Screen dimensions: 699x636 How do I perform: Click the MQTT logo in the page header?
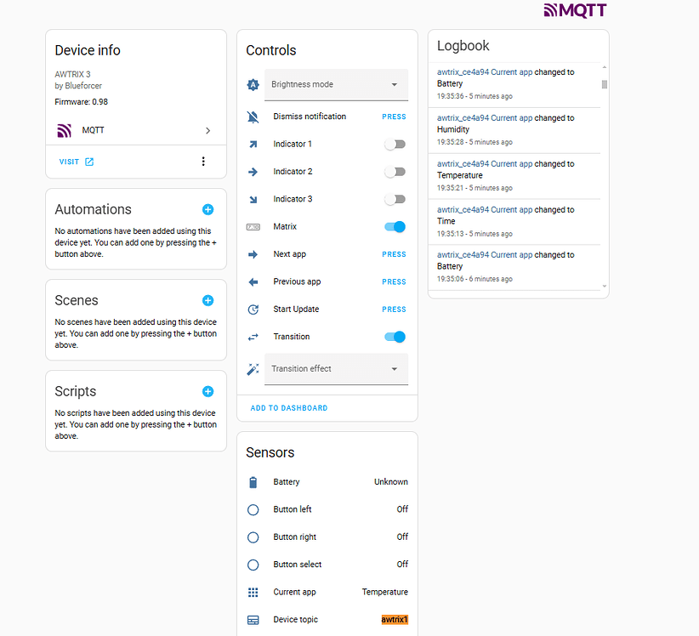point(574,12)
